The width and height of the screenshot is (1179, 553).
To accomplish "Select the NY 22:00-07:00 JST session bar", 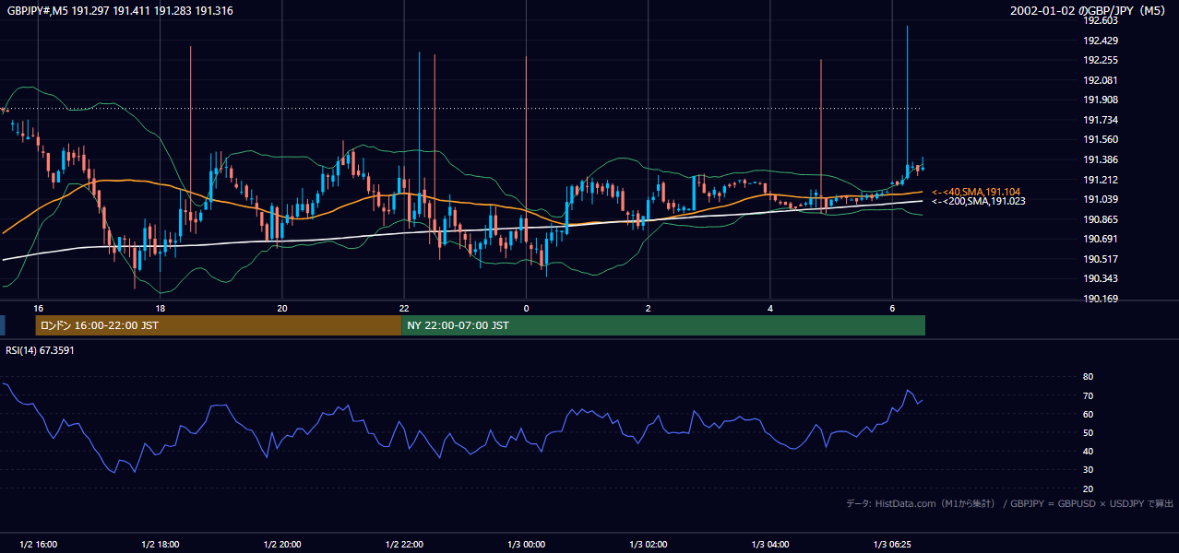I will coord(663,325).
